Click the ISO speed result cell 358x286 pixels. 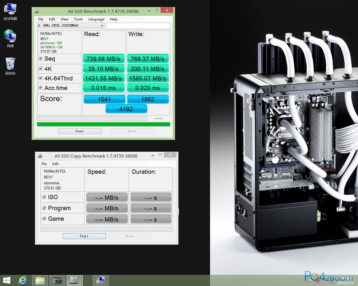107,197
